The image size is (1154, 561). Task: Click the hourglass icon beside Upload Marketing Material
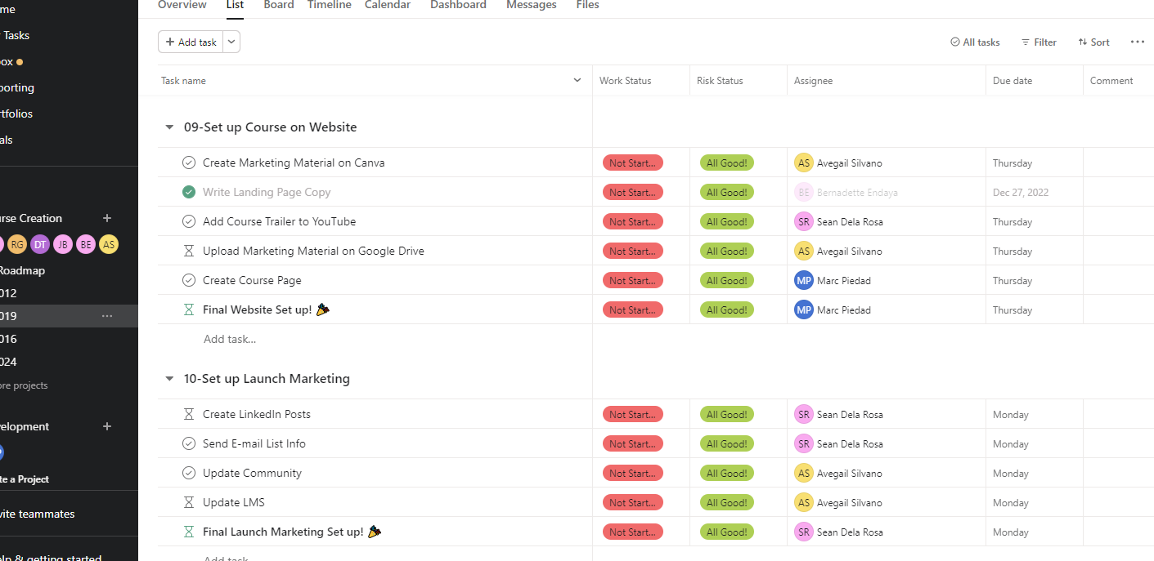[x=189, y=251]
